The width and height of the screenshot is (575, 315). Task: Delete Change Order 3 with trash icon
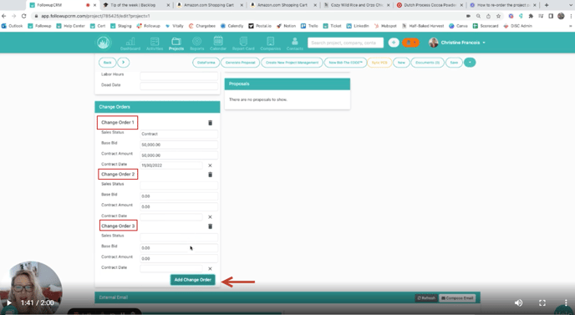coord(210,226)
